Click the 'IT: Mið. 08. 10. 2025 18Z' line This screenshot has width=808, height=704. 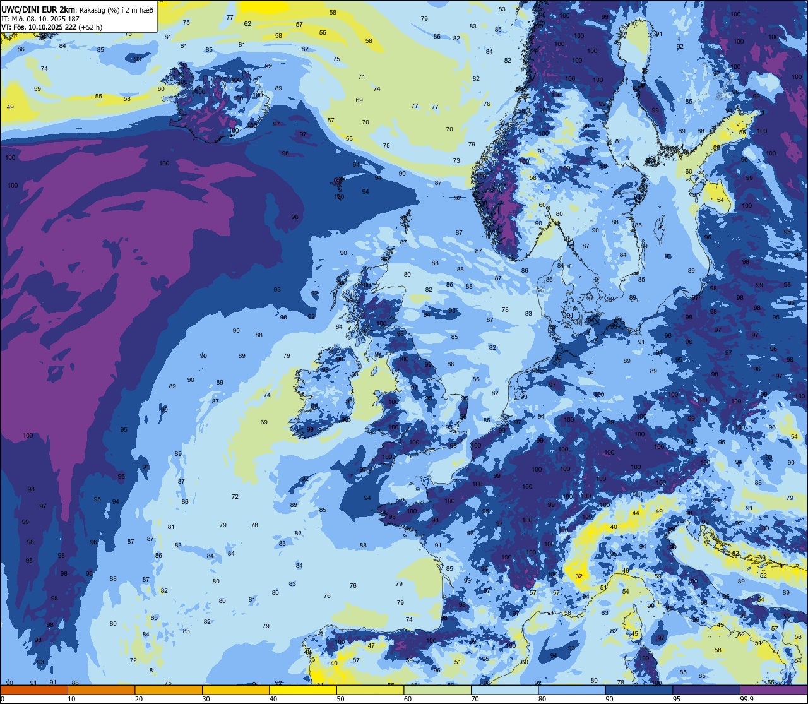tap(40, 18)
